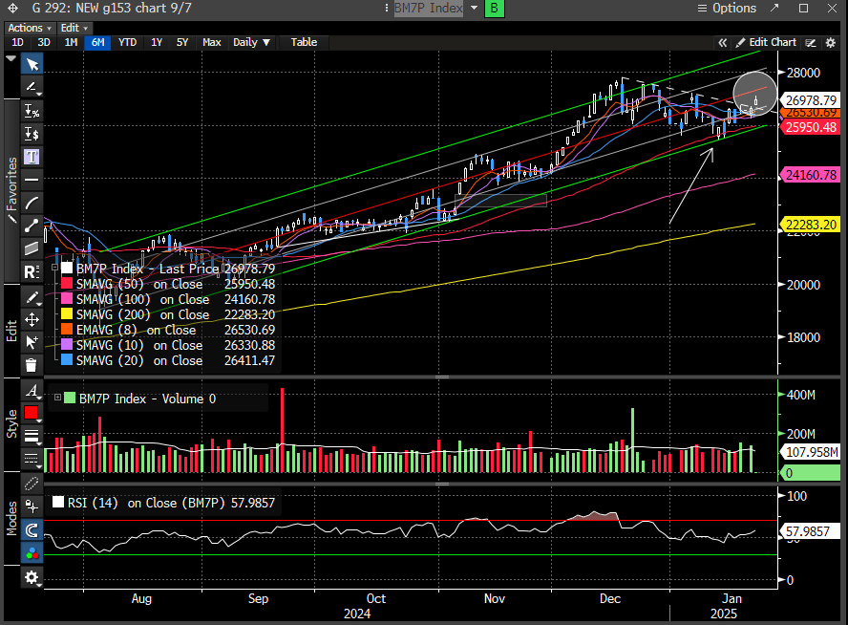848x625 pixels.
Task: Switch chart range to 5Y
Action: pyautogui.click(x=182, y=42)
